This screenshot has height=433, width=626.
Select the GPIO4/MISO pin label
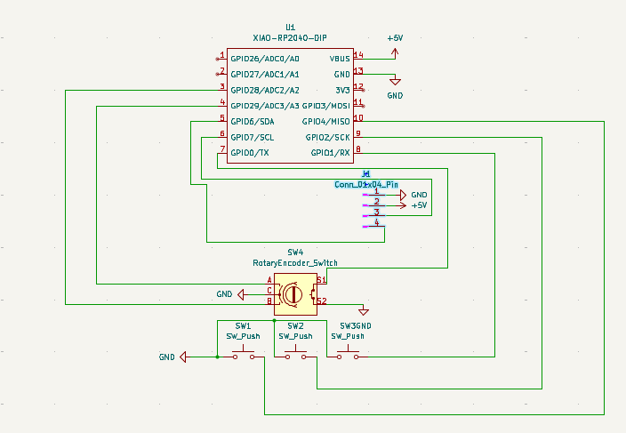(x=325, y=121)
